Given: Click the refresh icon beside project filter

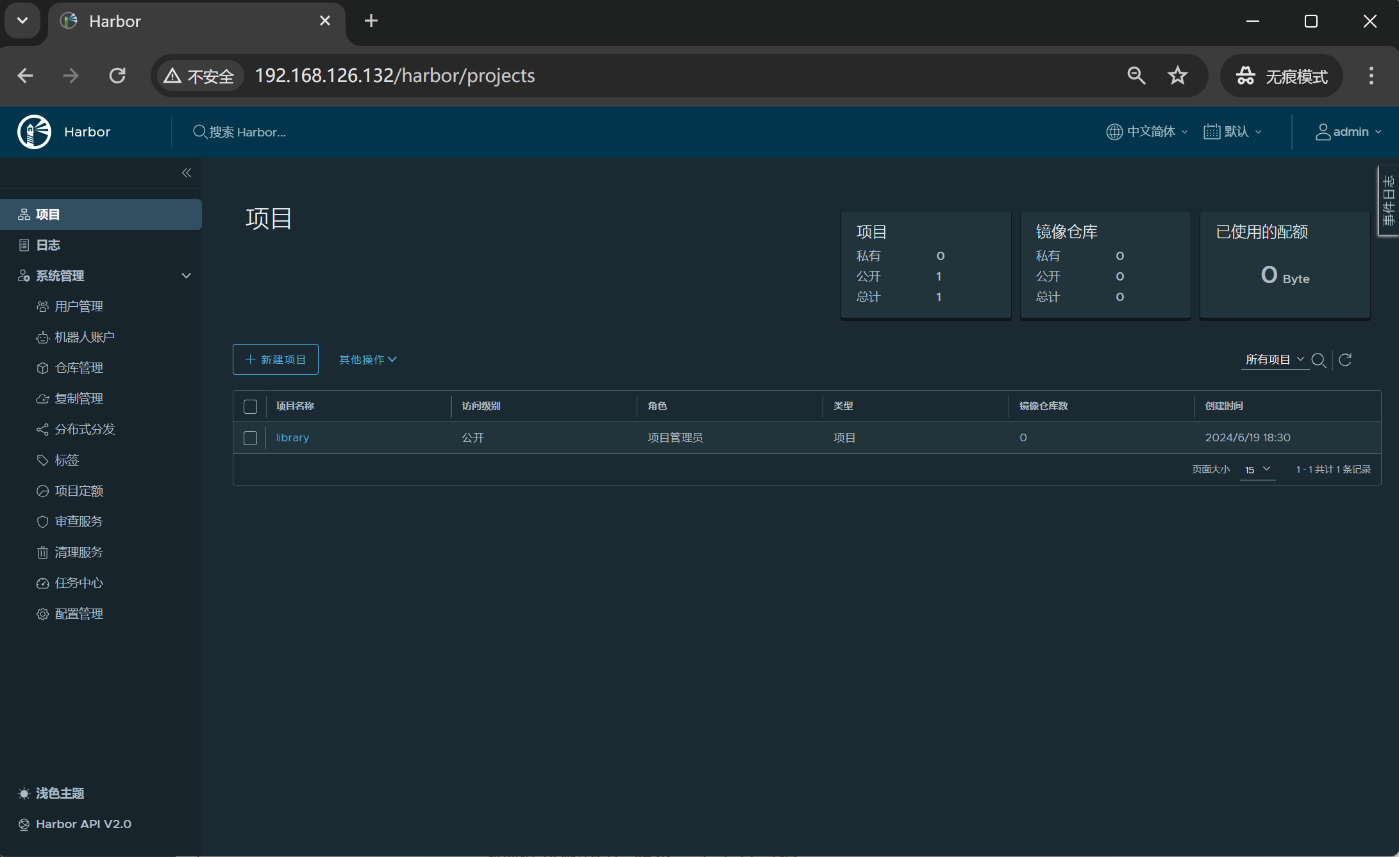Looking at the screenshot, I should 1345,360.
